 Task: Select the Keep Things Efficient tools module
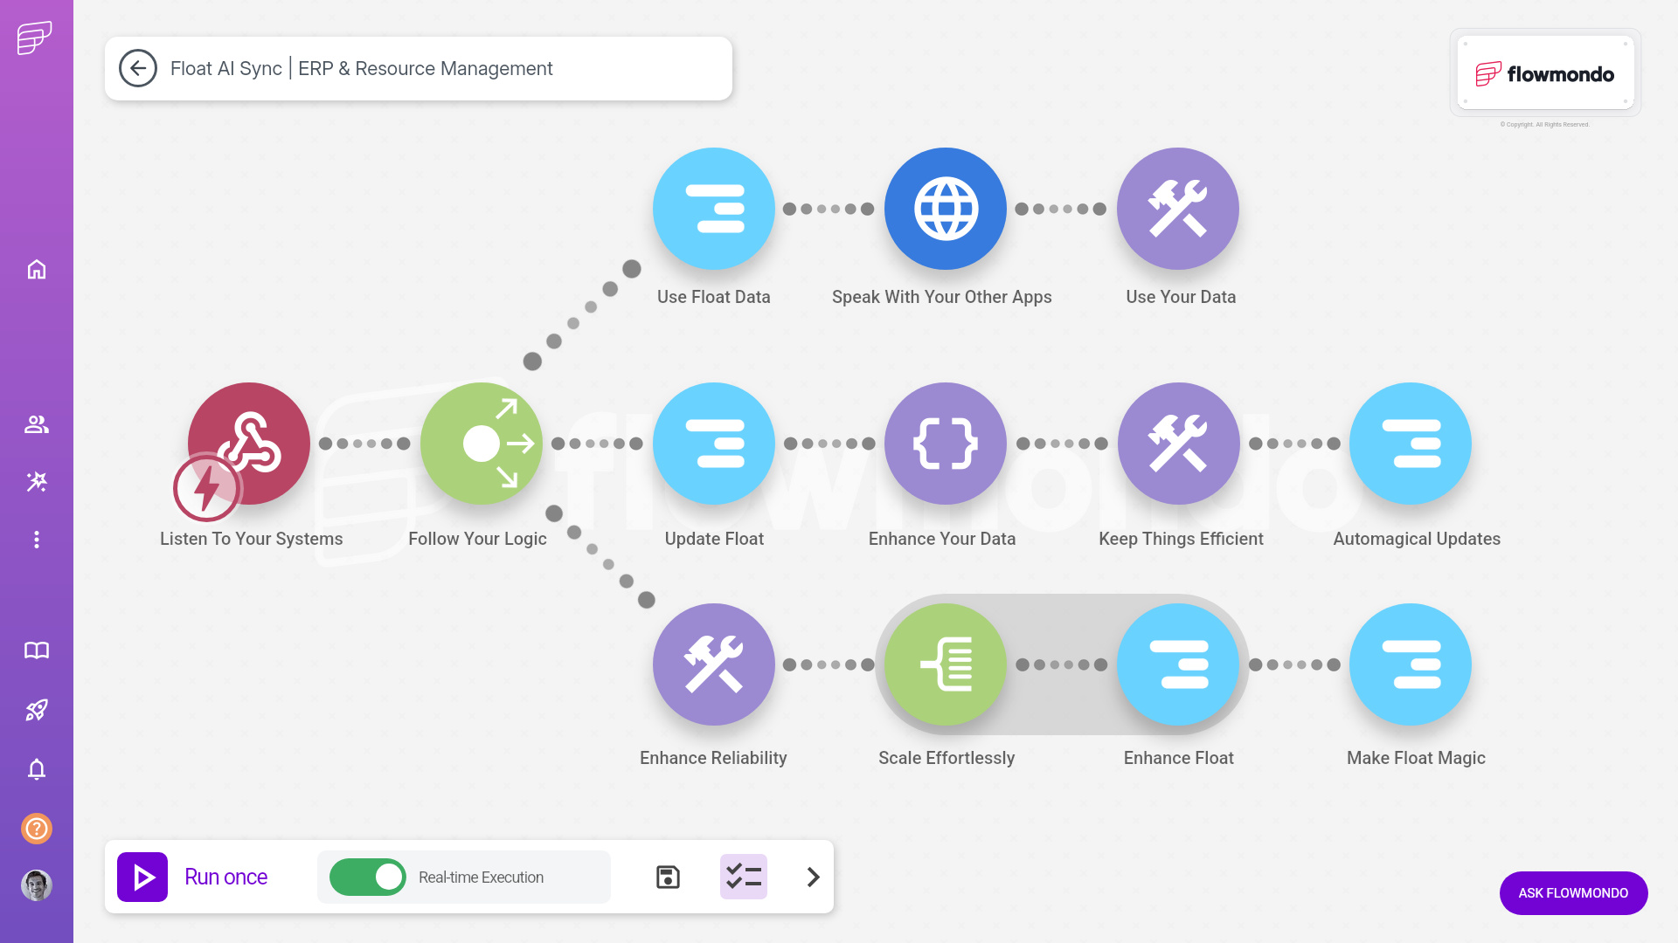click(x=1178, y=444)
